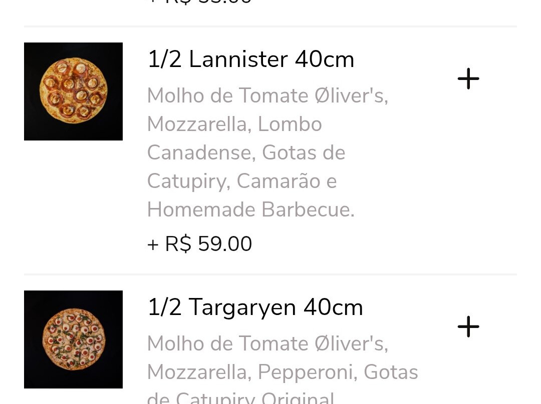Tap the "Mozzarella, Lombo" ingredient line

tap(234, 124)
